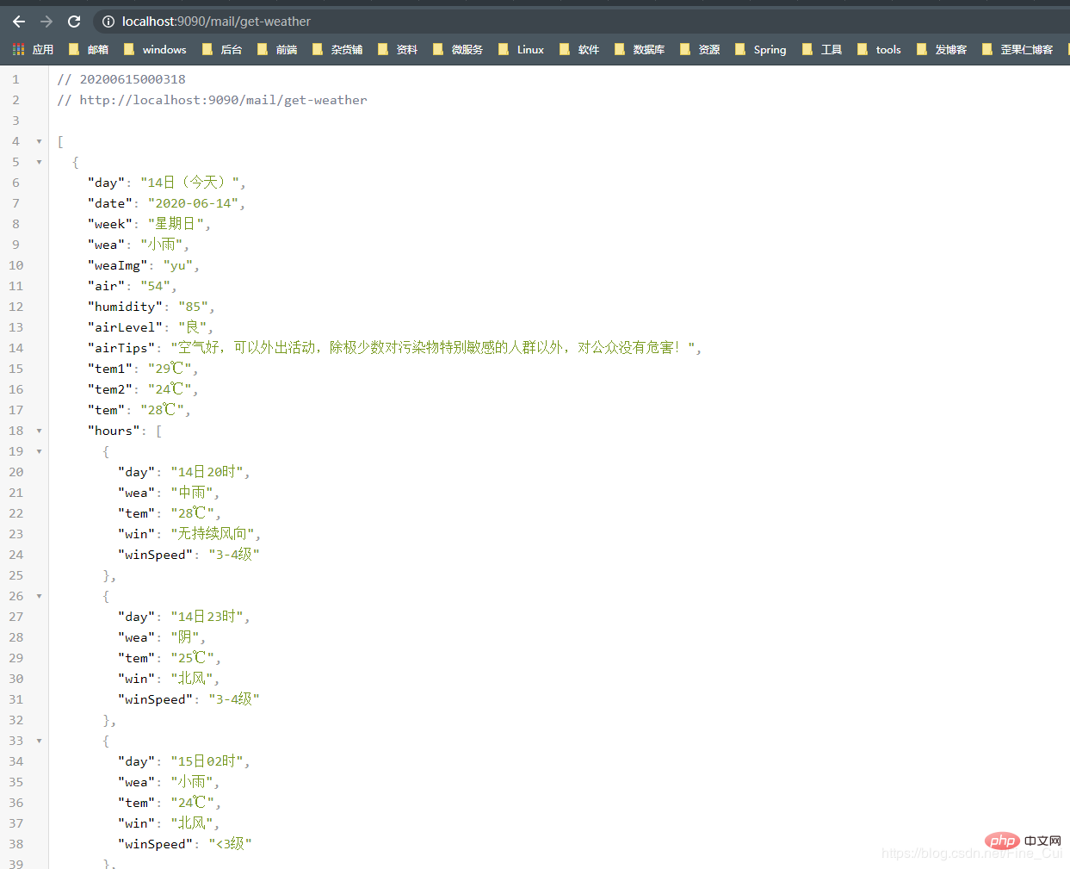Select the day value "15日02时"

pyautogui.click(x=207, y=761)
